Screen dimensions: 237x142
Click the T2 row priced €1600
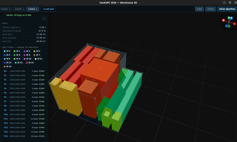pos(24,80)
